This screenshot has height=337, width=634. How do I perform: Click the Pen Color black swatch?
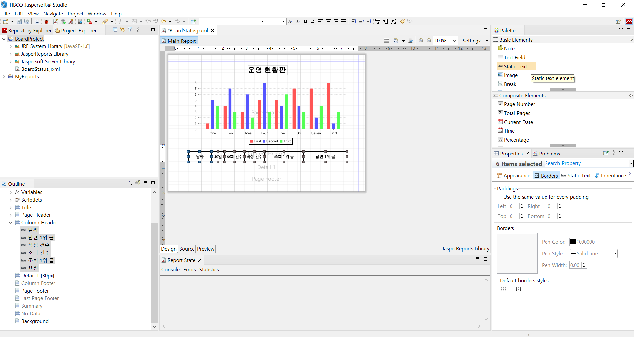pos(573,242)
